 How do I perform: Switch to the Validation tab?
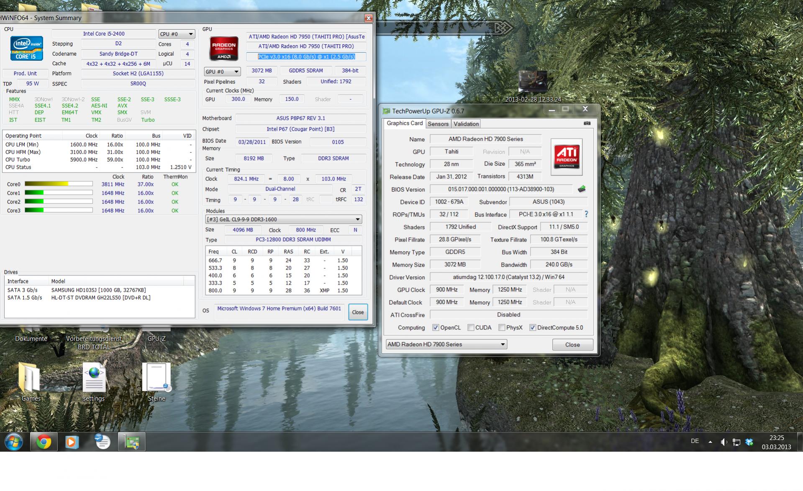click(x=466, y=124)
